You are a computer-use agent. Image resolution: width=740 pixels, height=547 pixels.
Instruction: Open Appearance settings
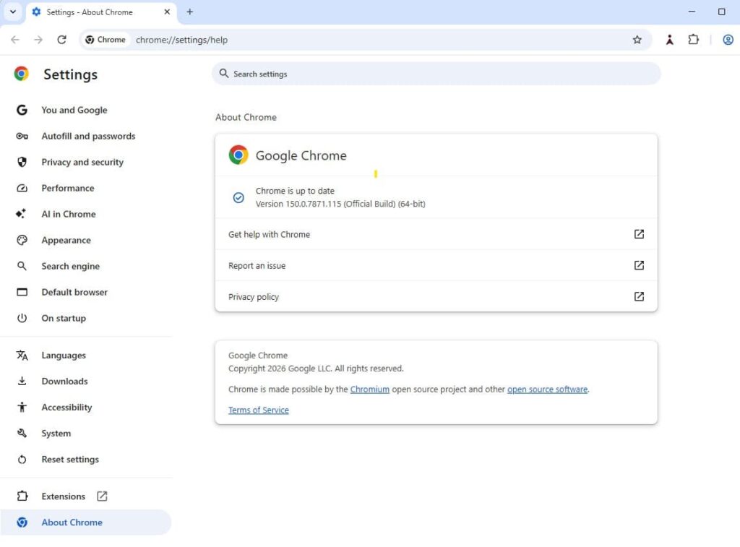point(87,240)
